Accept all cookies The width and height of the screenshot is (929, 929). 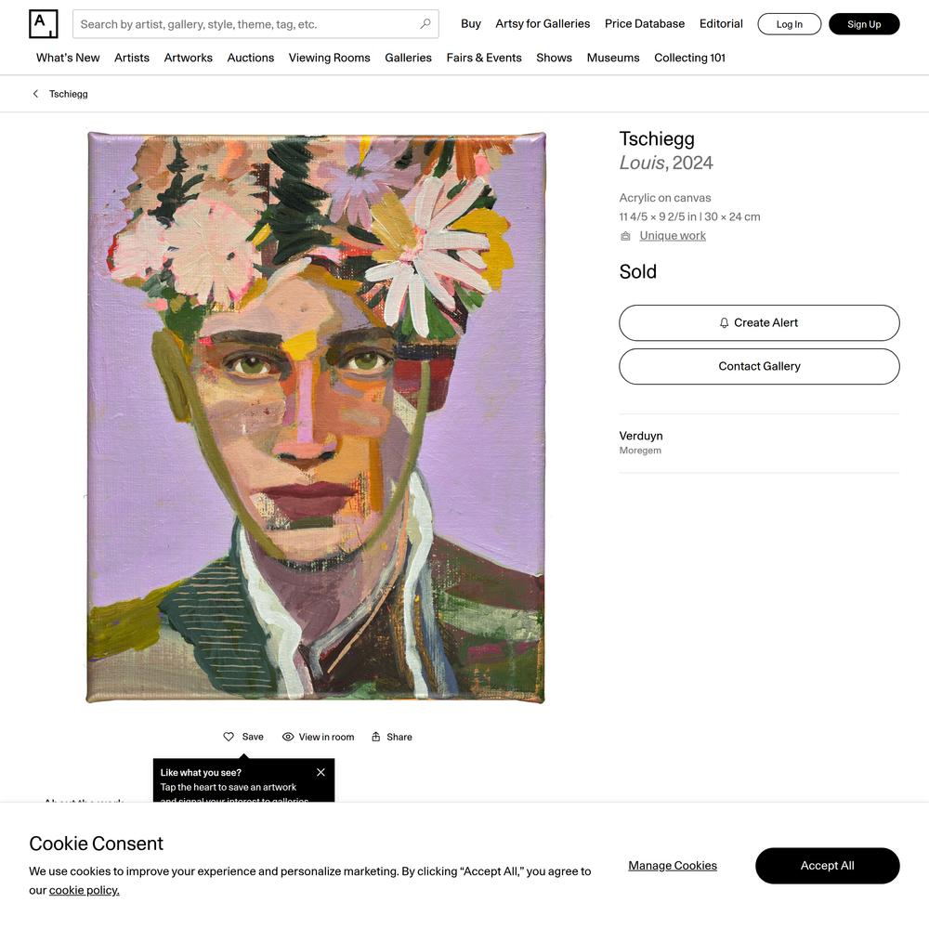pos(827,866)
